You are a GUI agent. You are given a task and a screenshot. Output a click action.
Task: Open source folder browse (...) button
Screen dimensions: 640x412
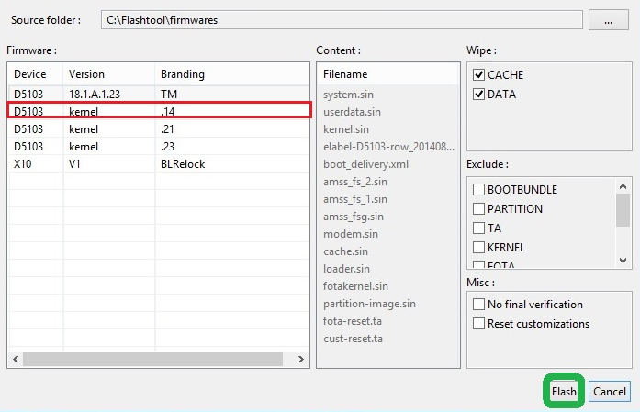pyautogui.click(x=608, y=19)
